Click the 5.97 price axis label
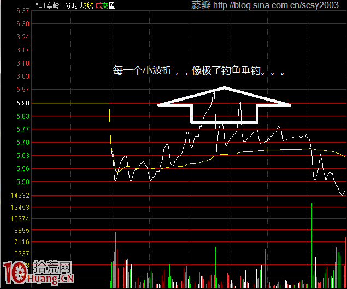 (x=23, y=90)
